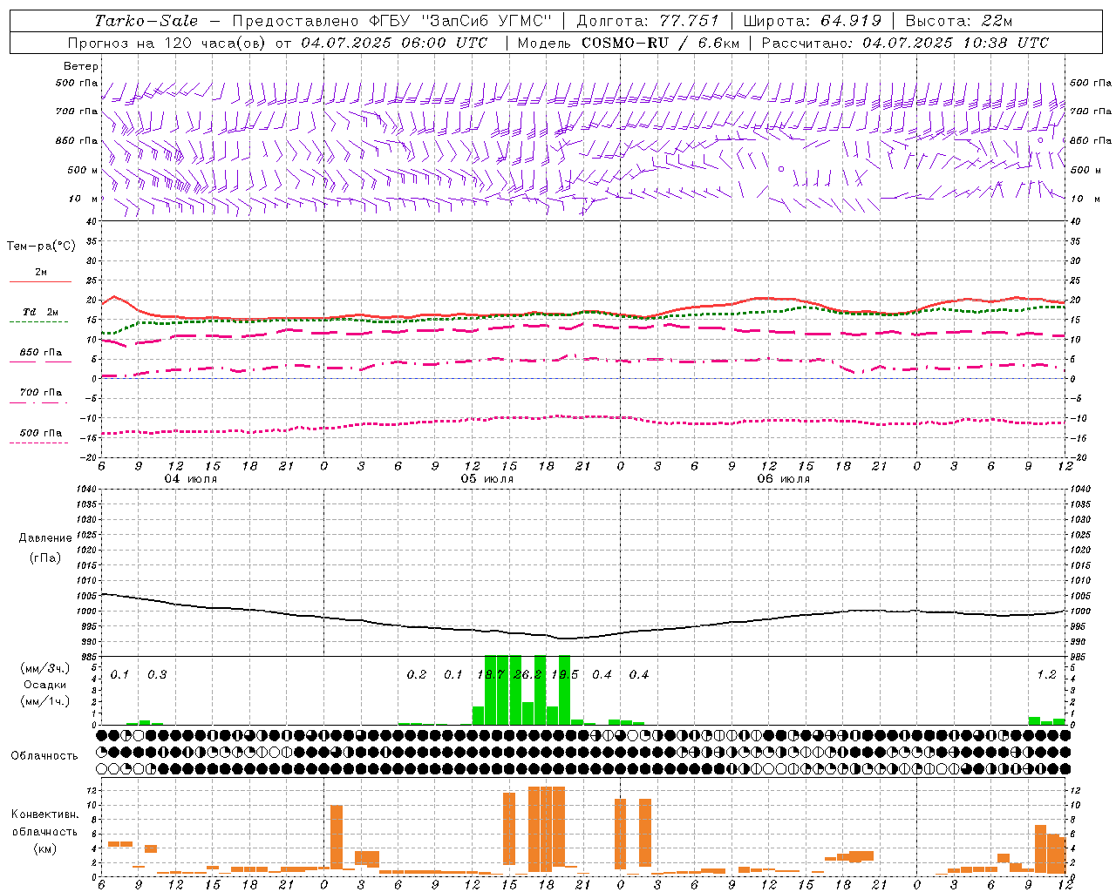Image resolution: width=1116 pixels, height=892 pixels.
Task: Click the red 2м temperature legend line
Action: tap(40, 281)
